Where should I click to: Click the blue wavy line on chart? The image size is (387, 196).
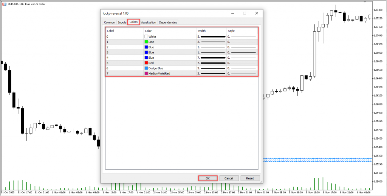317,160
